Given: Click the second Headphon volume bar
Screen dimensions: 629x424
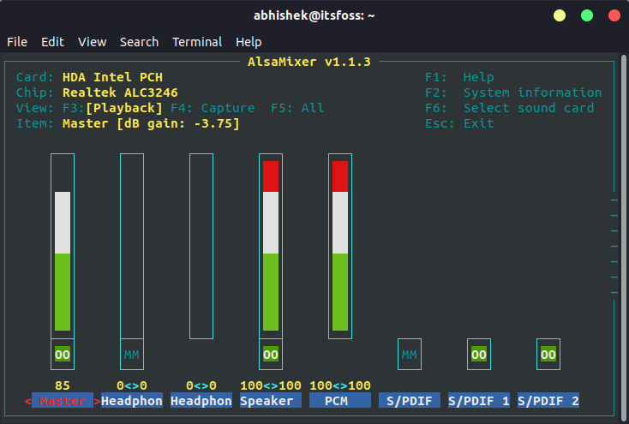Looking at the screenshot, I should [201, 247].
